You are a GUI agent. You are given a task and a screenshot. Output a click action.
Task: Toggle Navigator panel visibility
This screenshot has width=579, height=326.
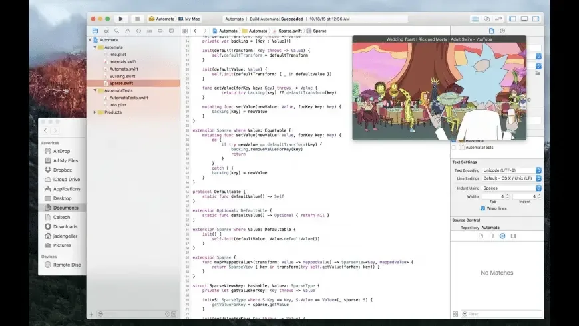coord(512,19)
